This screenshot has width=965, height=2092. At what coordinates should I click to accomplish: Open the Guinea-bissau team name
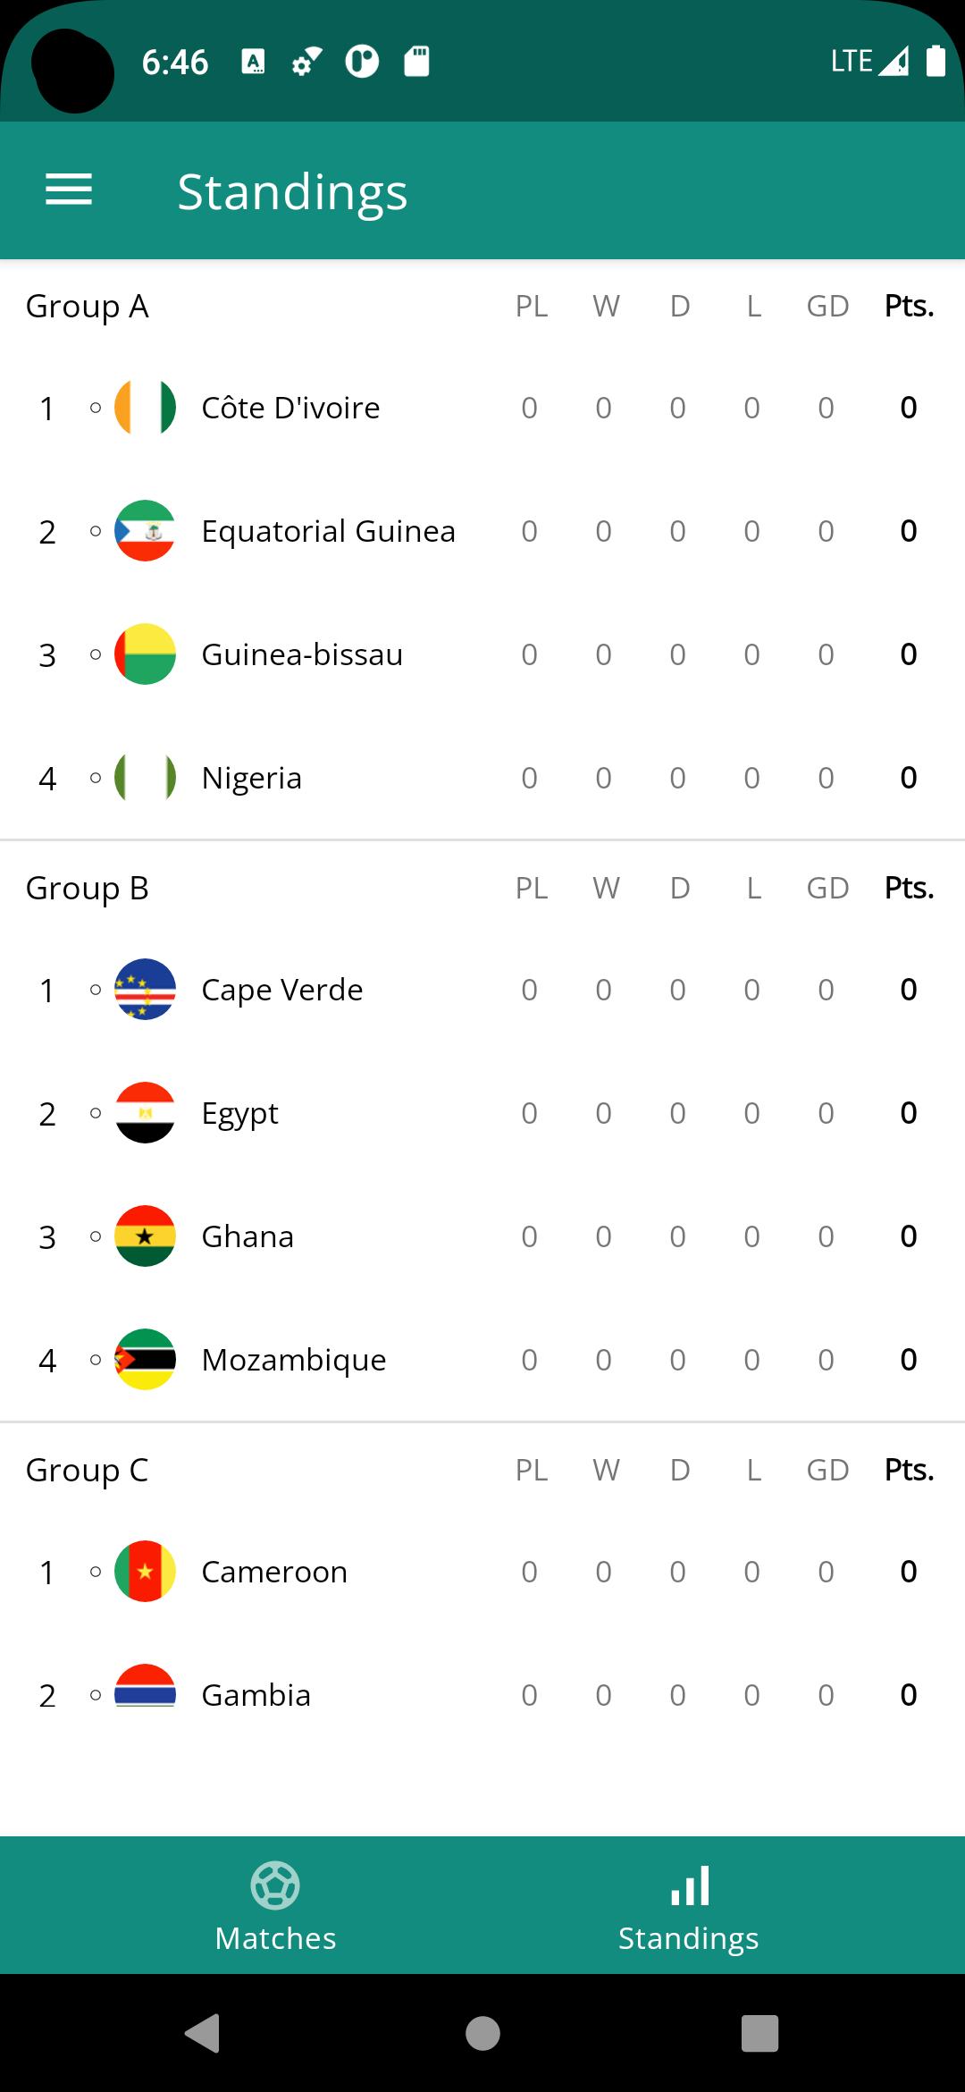click(x=302, y=654)
